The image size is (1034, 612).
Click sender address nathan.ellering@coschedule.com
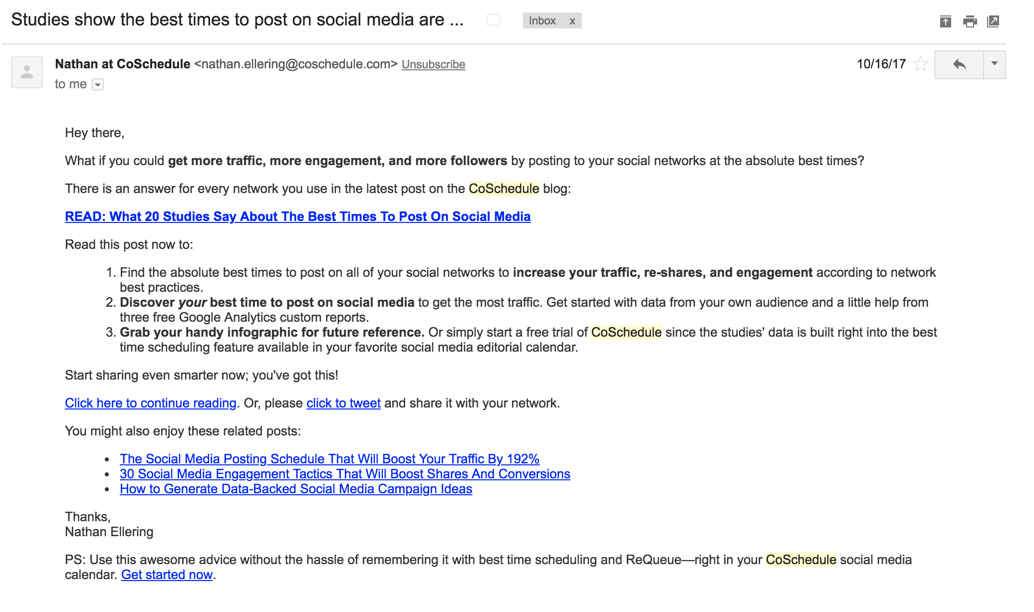pos(296,64)
